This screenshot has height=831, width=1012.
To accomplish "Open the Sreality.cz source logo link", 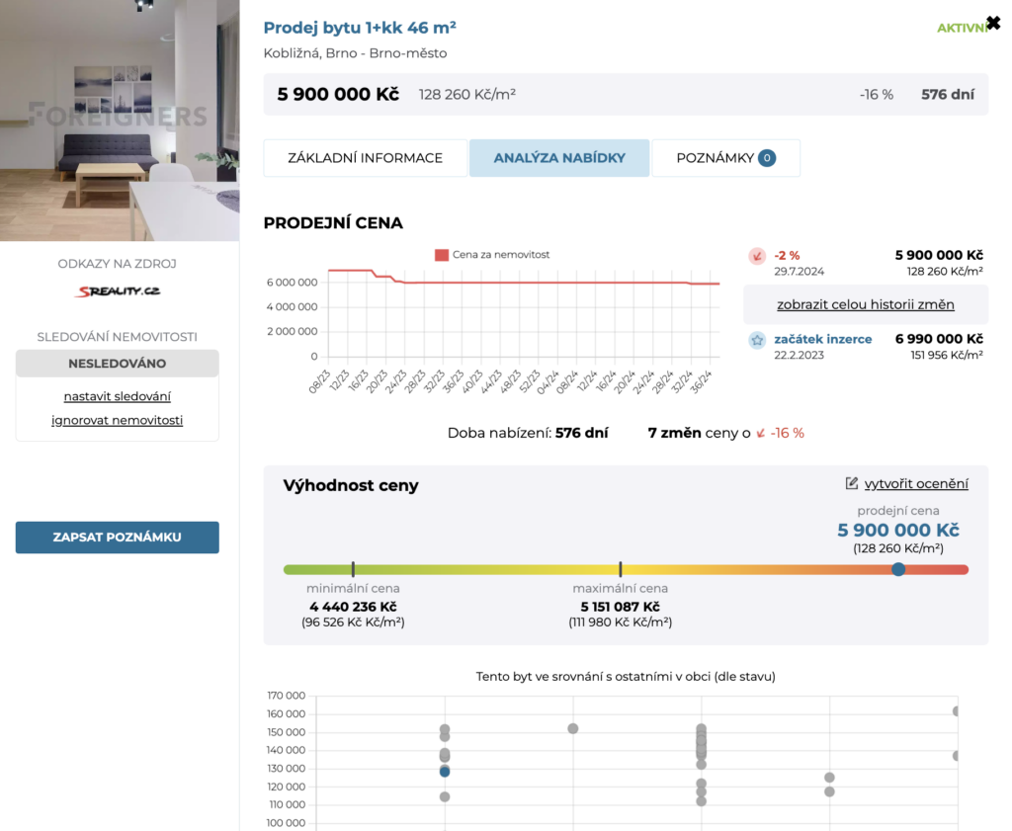I will [x=118, y=291].
